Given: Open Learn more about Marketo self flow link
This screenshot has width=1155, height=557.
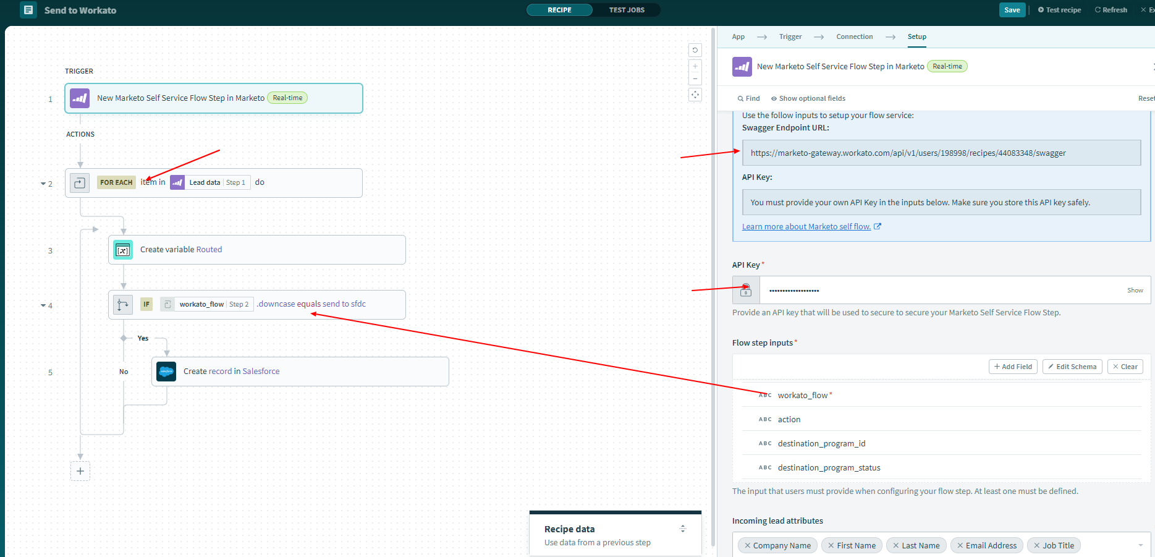Looking at the screenshot, I should click(806, 227).
